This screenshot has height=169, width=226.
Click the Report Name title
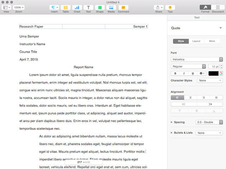(83, 67)
